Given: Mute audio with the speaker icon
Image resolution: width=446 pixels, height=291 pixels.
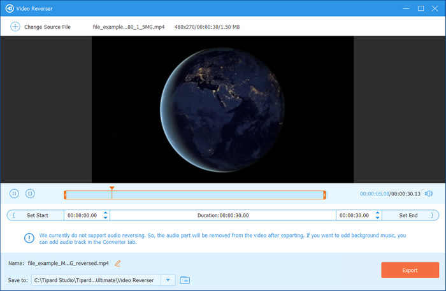Looking at the screenshot, I should click(429, 194).
